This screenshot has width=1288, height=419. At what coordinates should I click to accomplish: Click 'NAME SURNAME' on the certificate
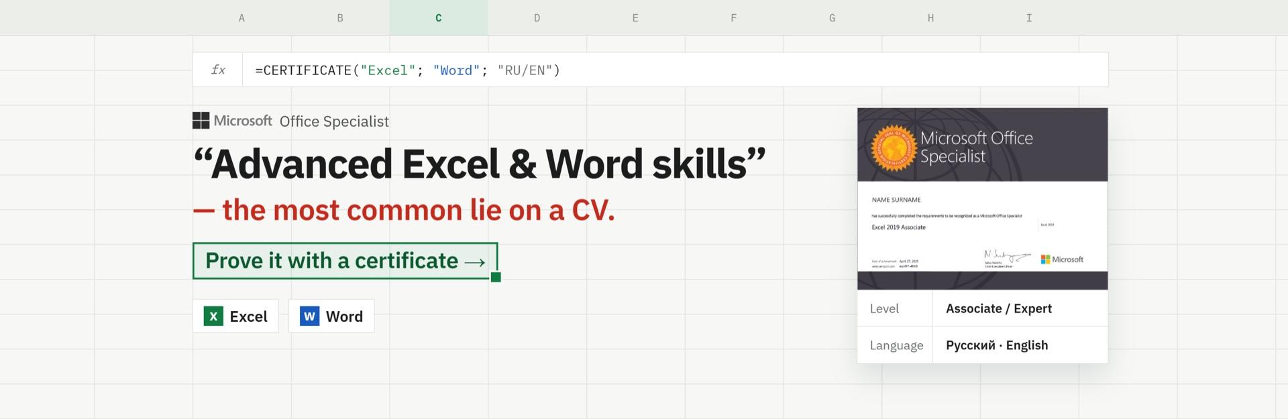(896, 200)
